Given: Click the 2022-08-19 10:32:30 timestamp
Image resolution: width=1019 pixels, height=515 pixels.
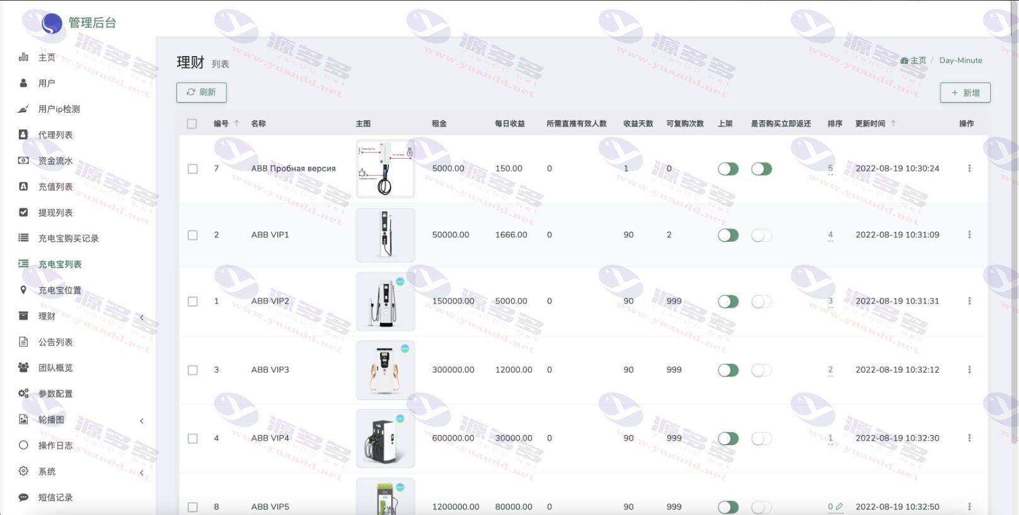Looking at the screenshot, I should pyautogui.click(x=897, y=438).
